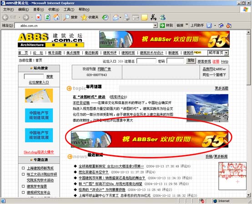Open the 更多话题 link
This screenshot has width=252, height=204.
(x=222, y=88)
